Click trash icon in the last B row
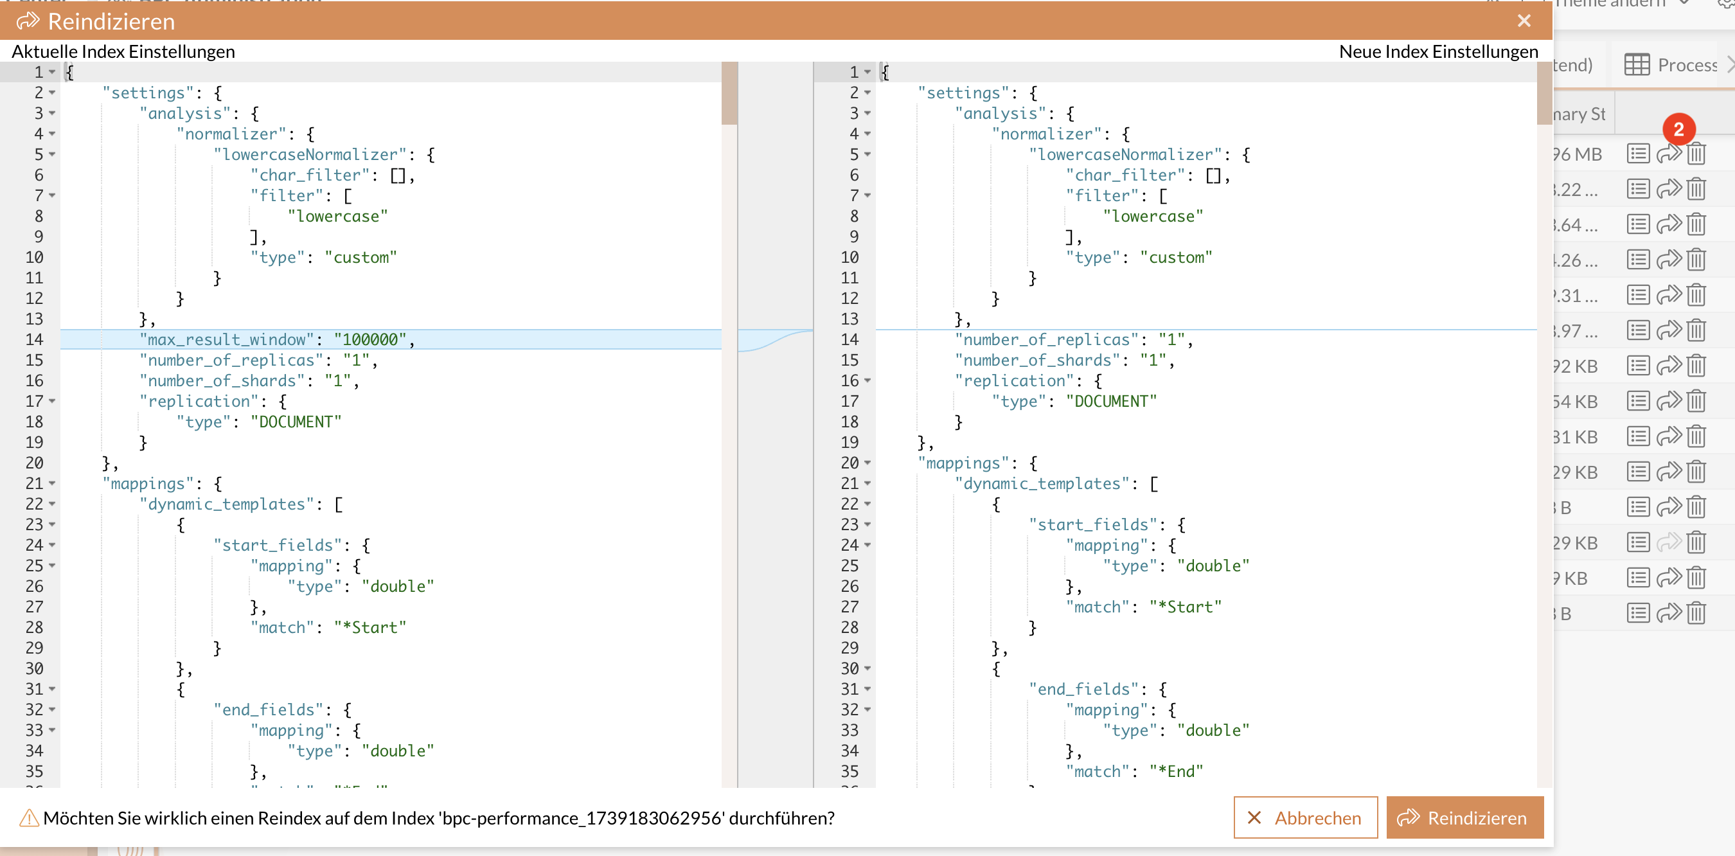1735x856 pixels. pyautogui.click(x=1696, y=613)
